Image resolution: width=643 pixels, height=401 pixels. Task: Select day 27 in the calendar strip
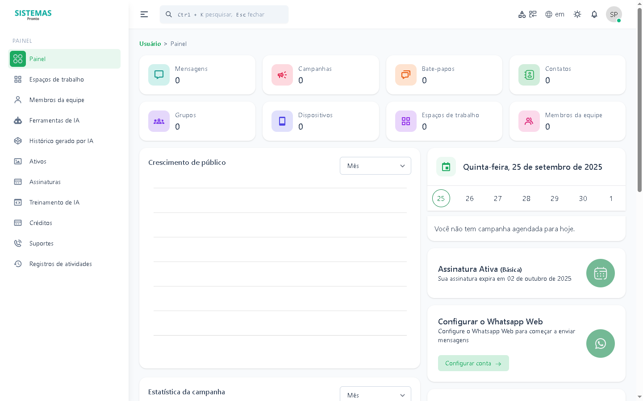point(498,199)
